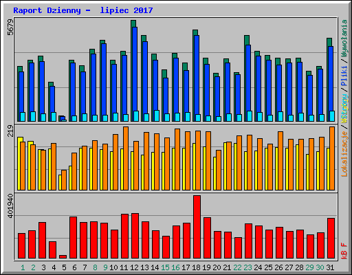The height and width of the screenshot is (275, 352).
Task: Click the 219 scale value label
Action: [x=10, y=131]
